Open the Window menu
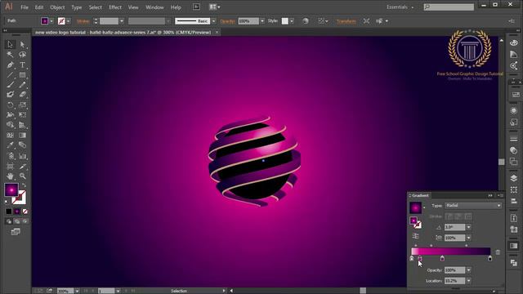 [x=154, y=7]
